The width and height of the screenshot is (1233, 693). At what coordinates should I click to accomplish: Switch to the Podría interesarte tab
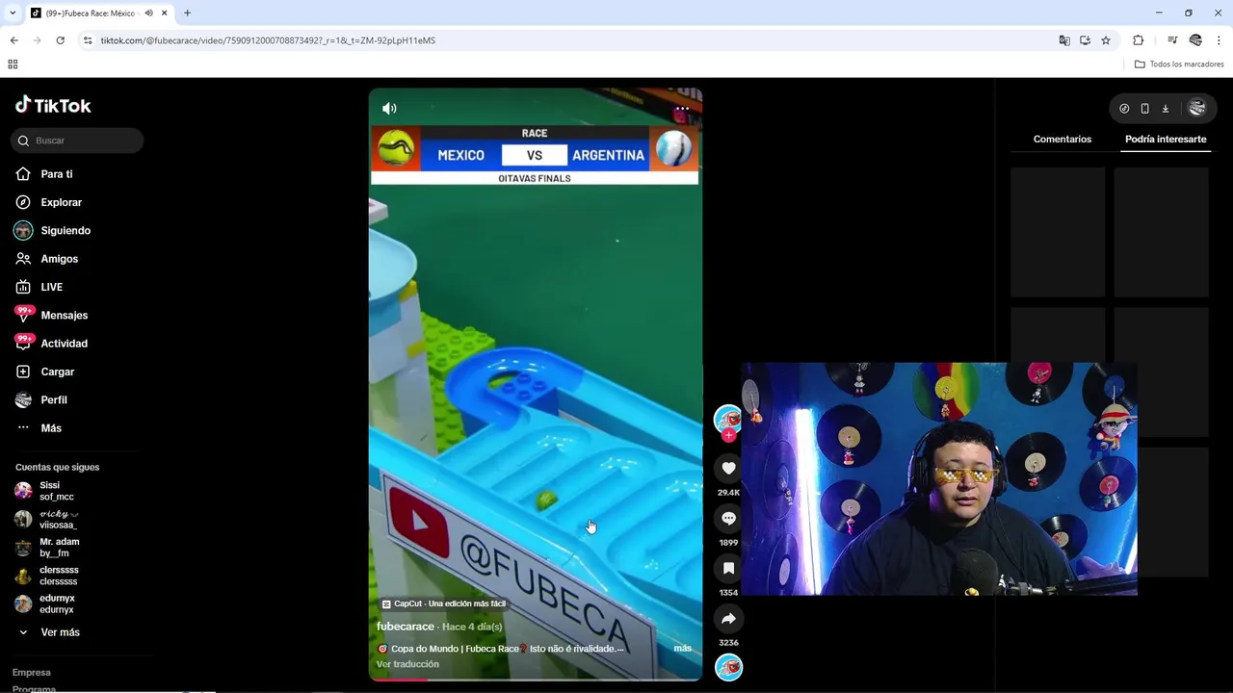click(1166, 139)
